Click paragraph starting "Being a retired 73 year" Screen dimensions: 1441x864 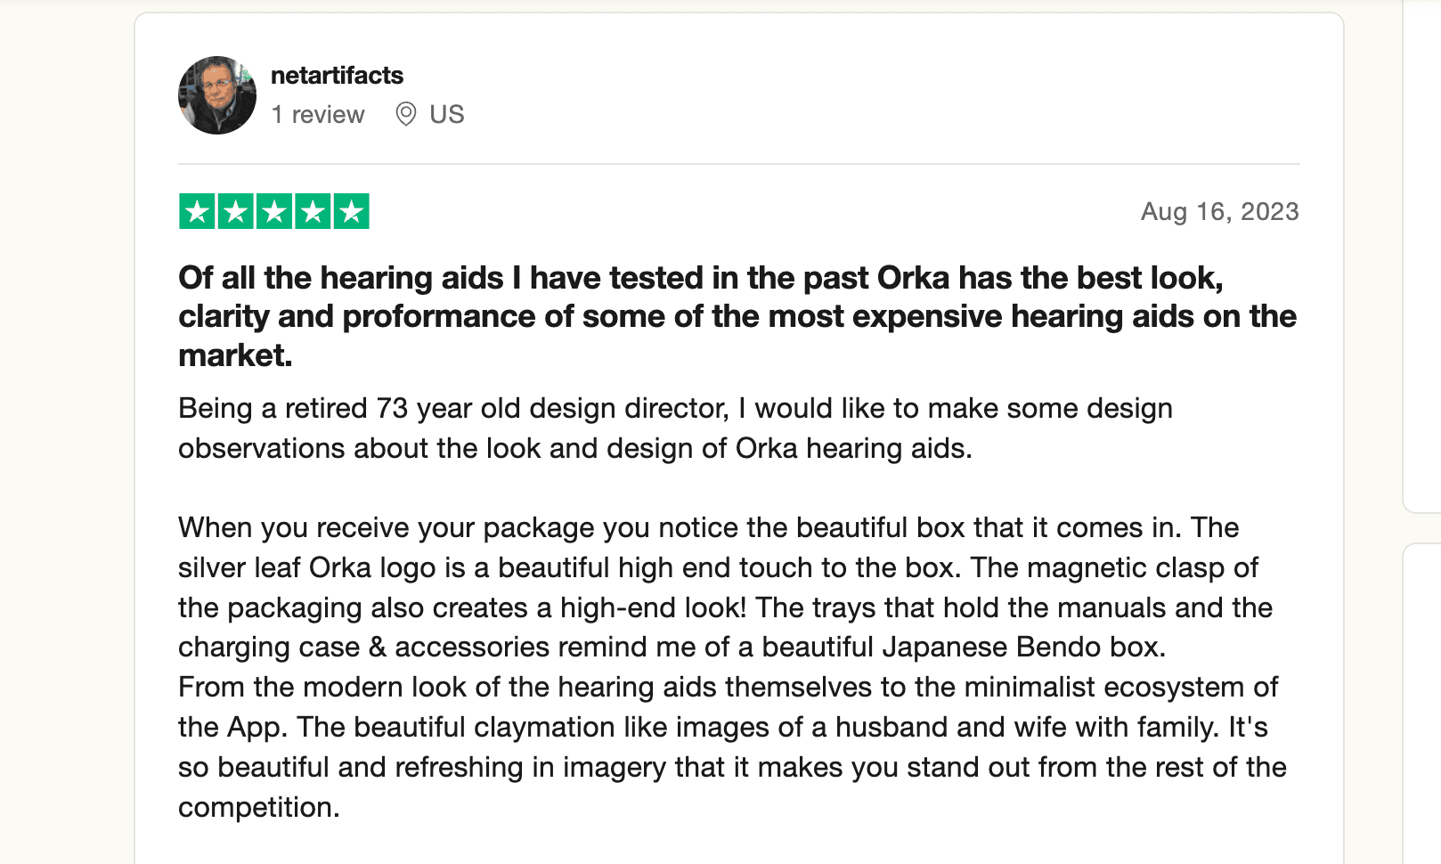coord(675,428)
